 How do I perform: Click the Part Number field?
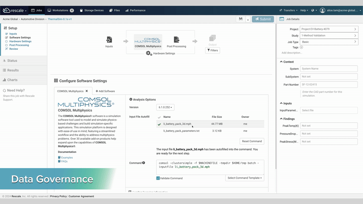tap(329, 85)
